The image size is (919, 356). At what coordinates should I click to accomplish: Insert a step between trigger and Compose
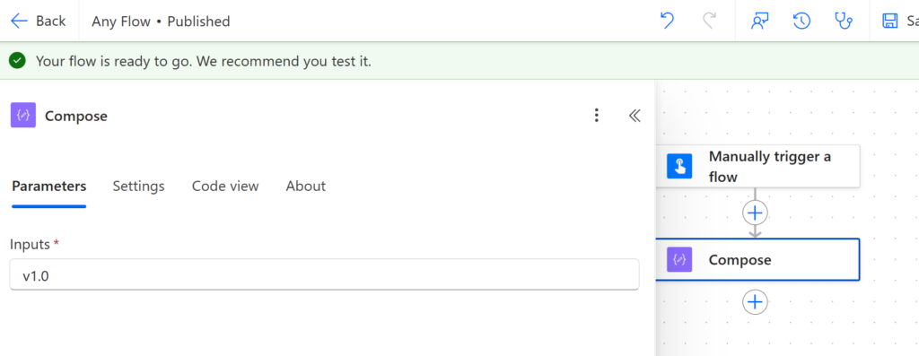pyautogui.click(x=755, y=213)
